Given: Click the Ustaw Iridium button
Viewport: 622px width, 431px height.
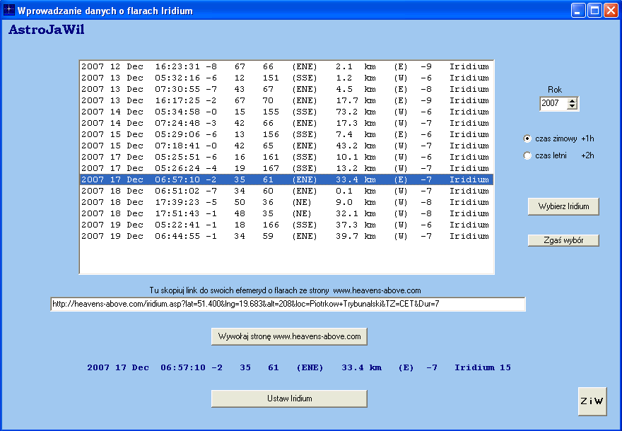Looking at the screenshot, I should pyautogui.click(x=289, y=398).
